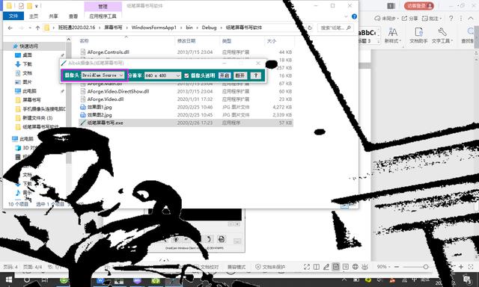Open the 未同步 cloud sync menu

(386, 19)
